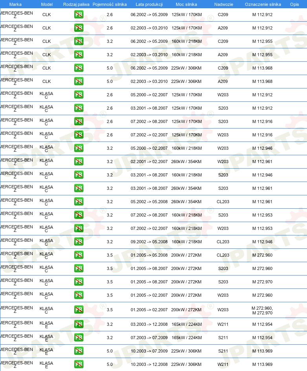Click fuel icon for W211 M 113.969 row
Image resolution: width=307 pixels, height=371 pixels.
79,364
